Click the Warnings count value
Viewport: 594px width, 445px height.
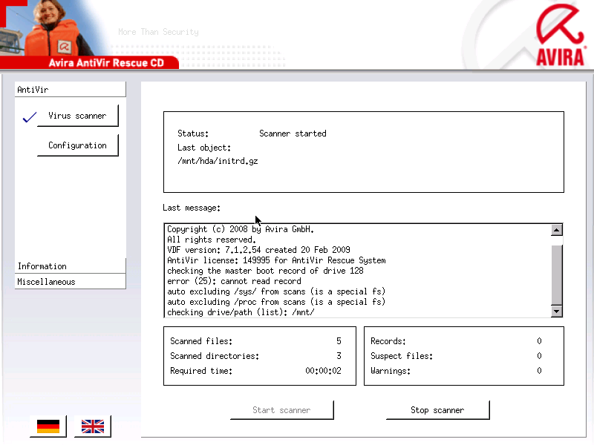[x=539, y=371]
